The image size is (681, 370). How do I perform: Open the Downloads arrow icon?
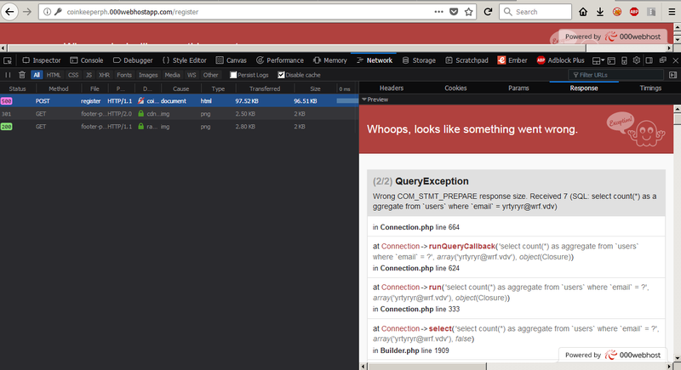pyautogui.click(x=600, y=12)
